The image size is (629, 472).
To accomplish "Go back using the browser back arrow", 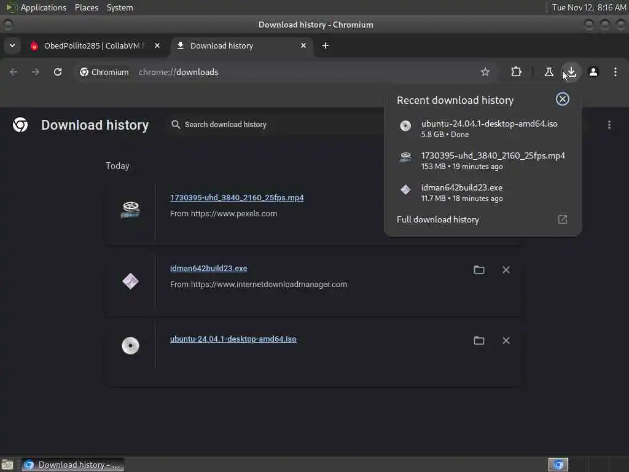I will (14, 72).
